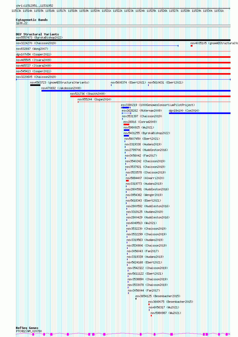Image resolution: width=238 pixels, height=337 pixels.
Task: Select nsv5607450 (Ebert2021) label
Action: coord(142,139)
